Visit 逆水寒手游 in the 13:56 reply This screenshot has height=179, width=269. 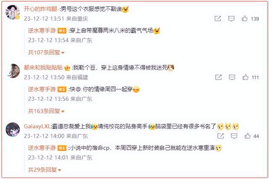(x=42, y=89)
